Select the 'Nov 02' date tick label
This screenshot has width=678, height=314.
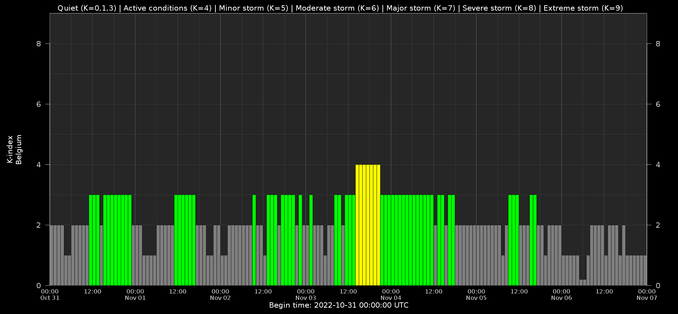tap(220, 298)
